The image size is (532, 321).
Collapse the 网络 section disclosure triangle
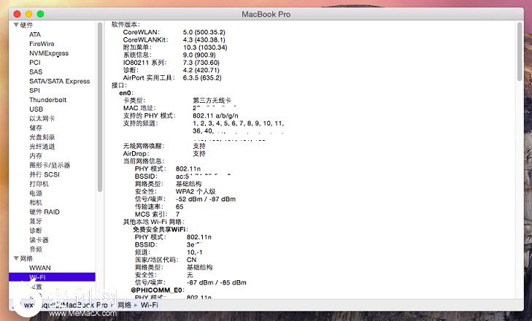(15, 258)
